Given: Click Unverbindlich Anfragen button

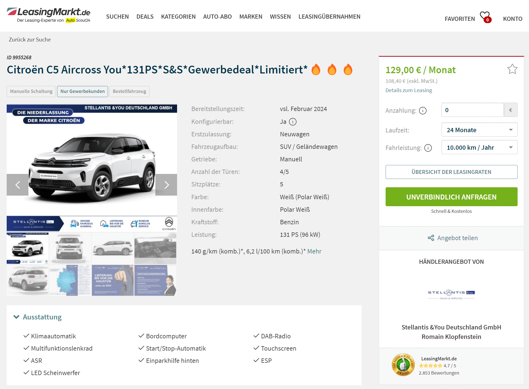Looking at the screenshot, I should coord(451,197).
